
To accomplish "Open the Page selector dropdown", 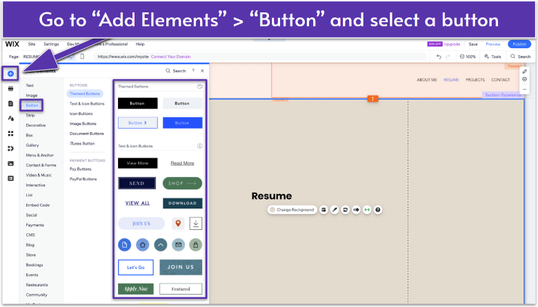I will (x=33, y=56).
